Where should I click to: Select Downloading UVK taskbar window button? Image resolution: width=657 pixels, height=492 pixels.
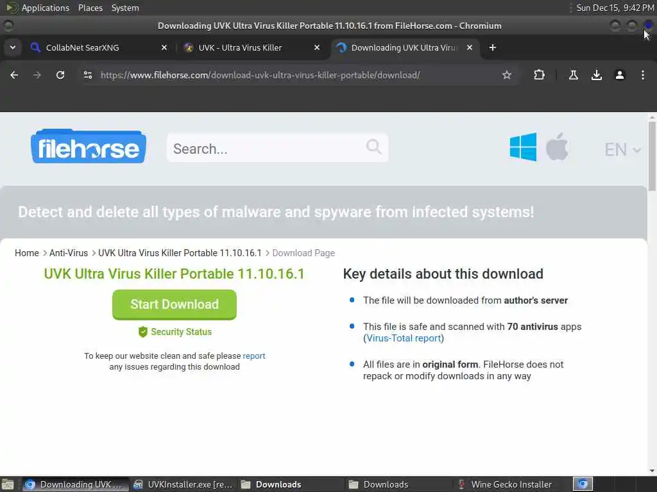tap(76, 484)
